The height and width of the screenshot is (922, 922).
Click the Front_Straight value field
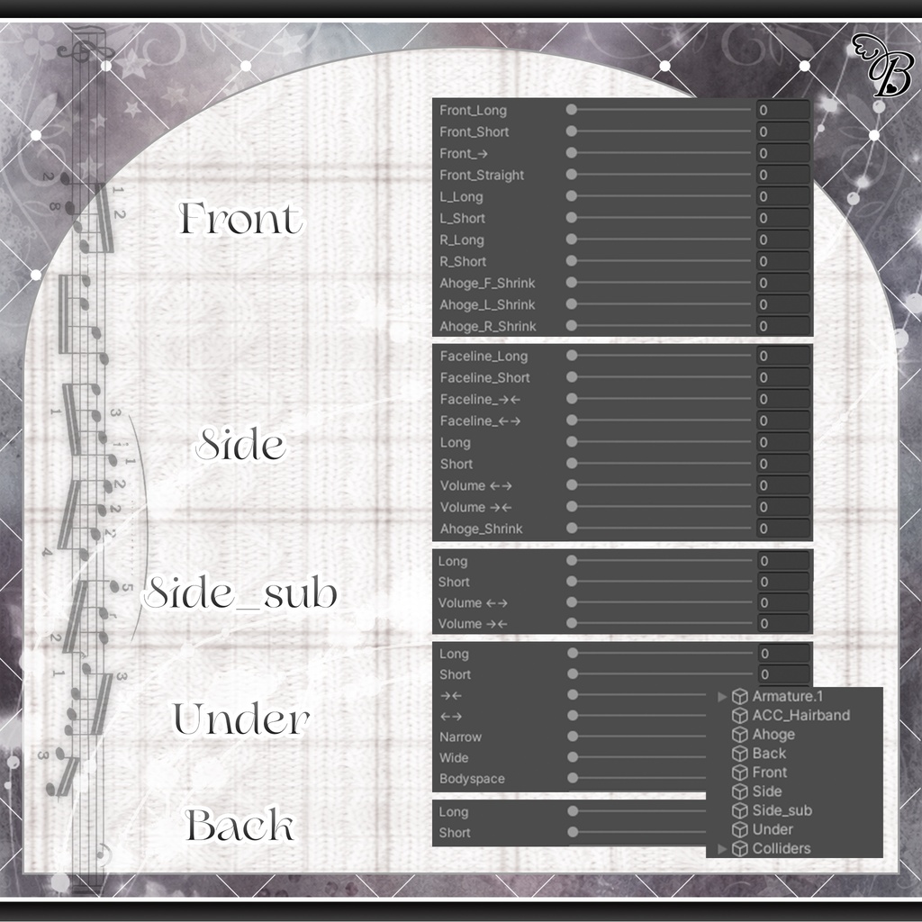[x=782, y=175]
